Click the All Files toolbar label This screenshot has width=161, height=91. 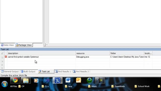(14, 86)
